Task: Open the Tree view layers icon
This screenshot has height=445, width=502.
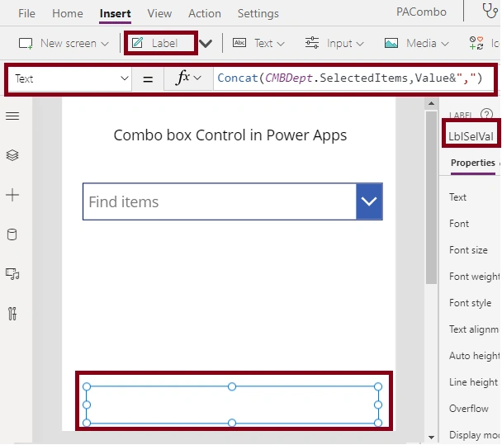Action: (x=12, y=155)
